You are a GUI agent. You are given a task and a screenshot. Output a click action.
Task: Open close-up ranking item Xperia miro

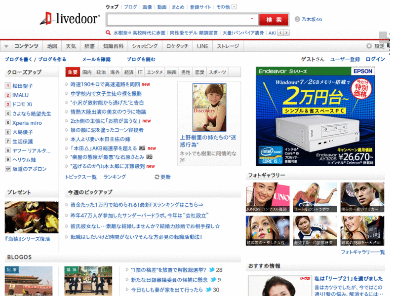point(27,123)
